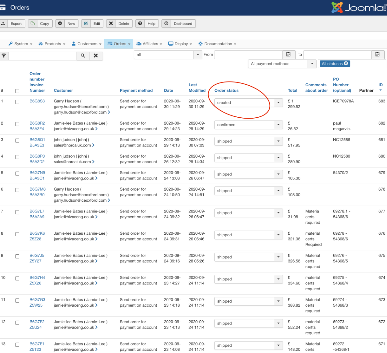
Task: Clear the search filter with X icon
Action: 96,56
